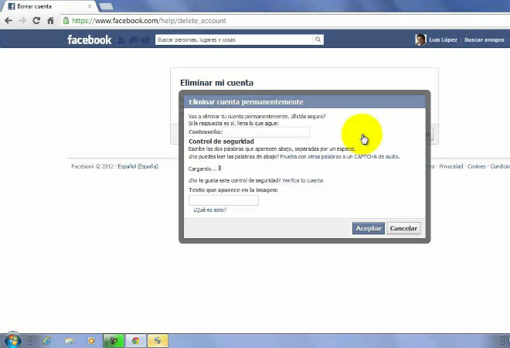Reload the page with refresh icon
The image size is (510, 348).
[36, 21]
